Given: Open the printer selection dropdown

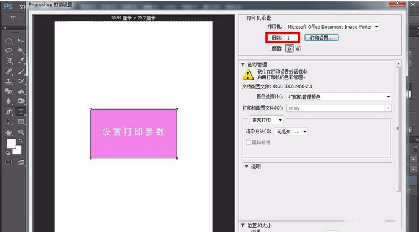Looking at the screenshot, I should pos(332,27).
